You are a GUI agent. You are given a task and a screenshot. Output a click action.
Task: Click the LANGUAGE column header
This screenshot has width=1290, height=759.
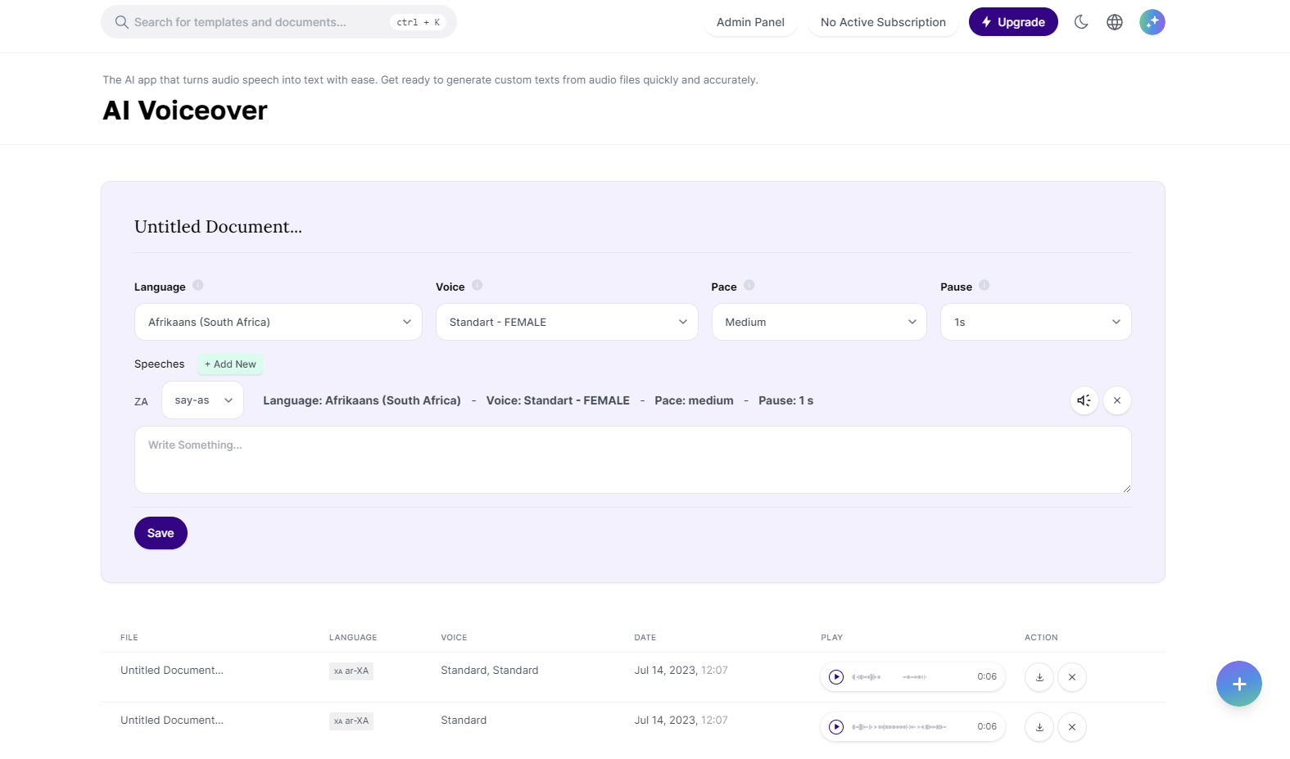[x=353, y=637]
